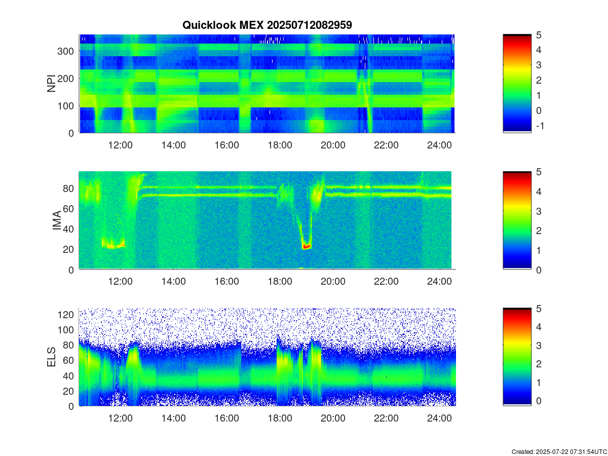Click the 4 label on ELS colorbar
Image resolution: width=608 pixels, height=456 pixels.
539,327
